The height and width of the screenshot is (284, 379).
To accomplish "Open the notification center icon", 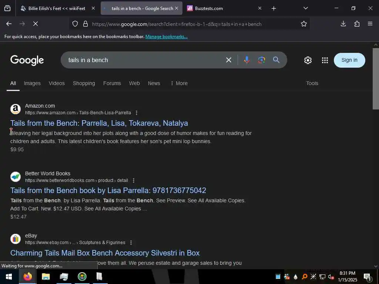I will [x=367, y=277].
